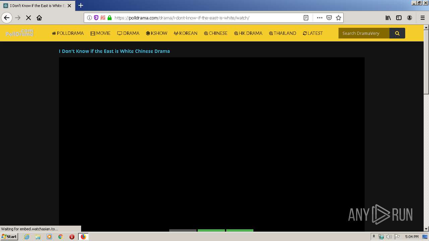Open network icon in system tray
Viewport: 429px width, 241px height.
[381, 237]
